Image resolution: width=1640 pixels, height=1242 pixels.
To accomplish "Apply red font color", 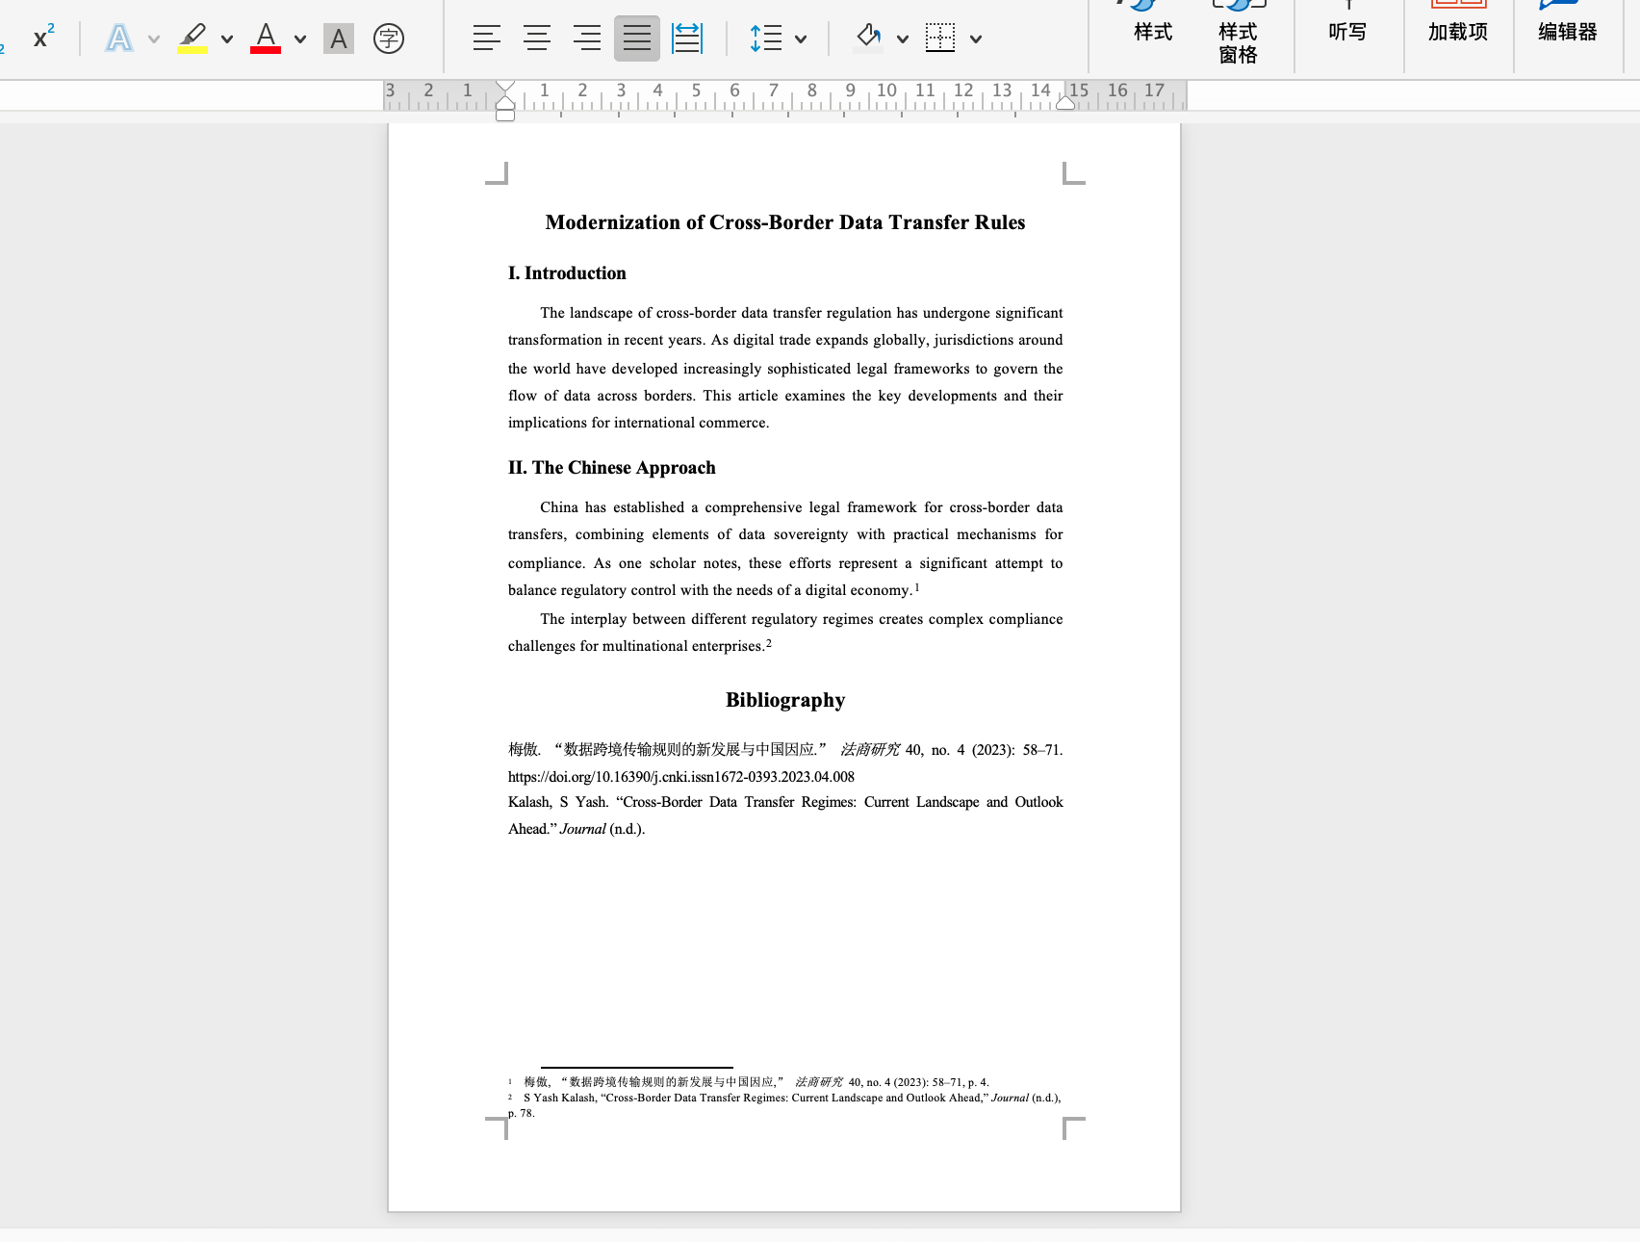I will (266, 39).
